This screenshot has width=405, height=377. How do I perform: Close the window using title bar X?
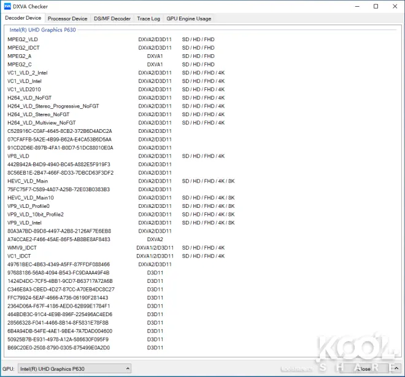pos(395,6)
